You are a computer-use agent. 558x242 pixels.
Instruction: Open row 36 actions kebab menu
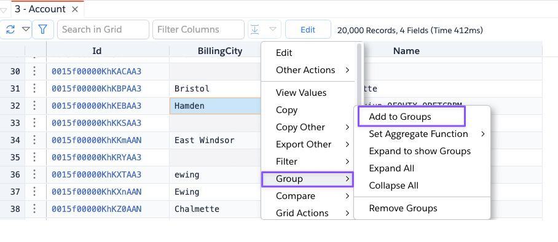34,174
